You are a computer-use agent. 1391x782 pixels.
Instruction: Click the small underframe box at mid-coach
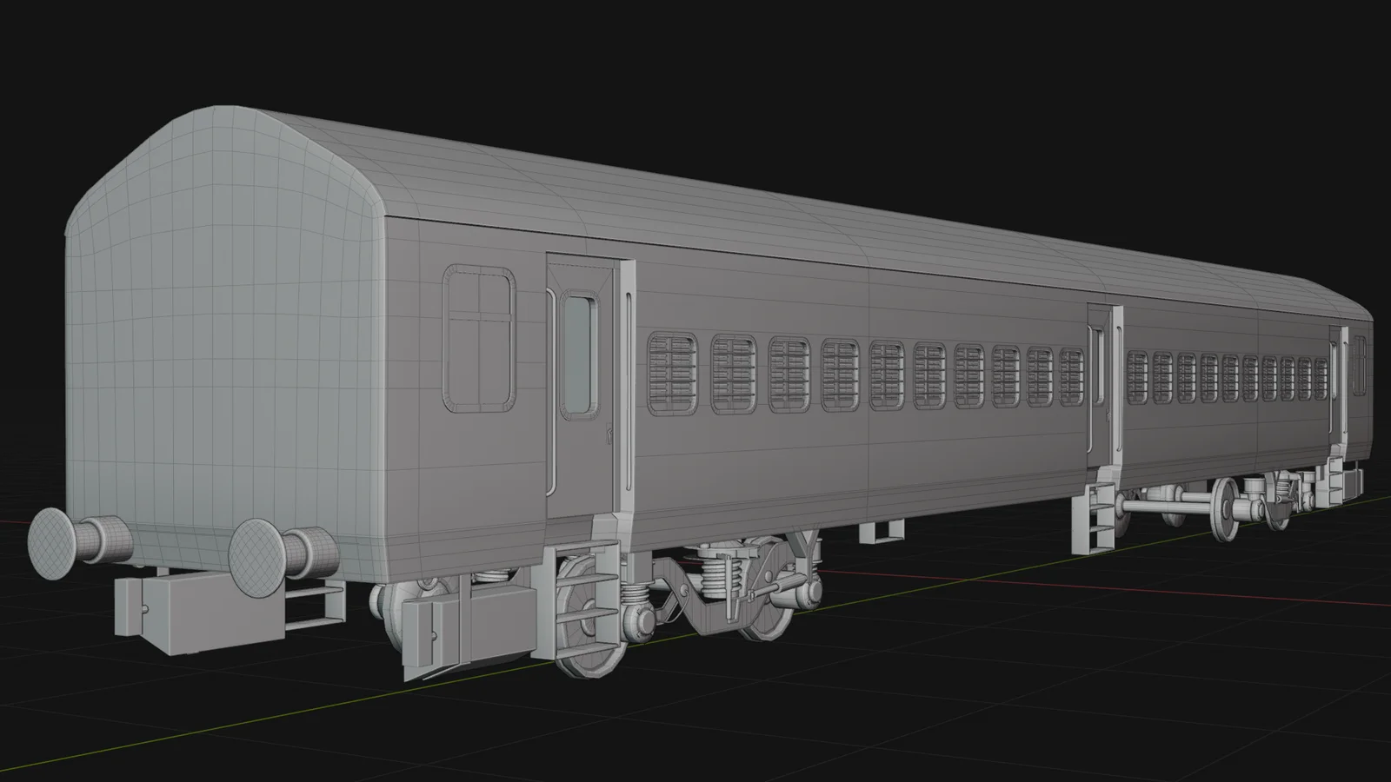[879, 530]
